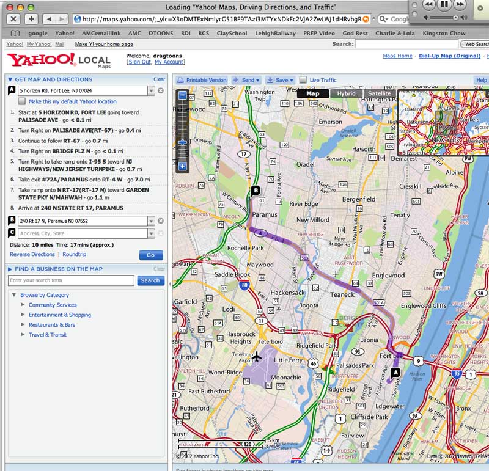
Task: Switch to the Satellite map view
Action: [379, 93]
